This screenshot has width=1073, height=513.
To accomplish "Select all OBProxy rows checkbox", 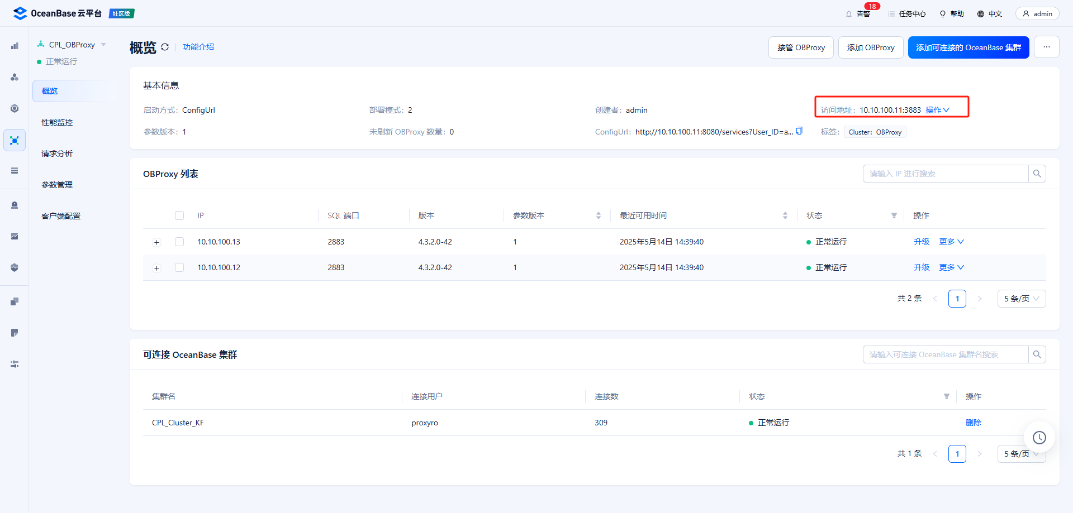I will (x=179, y=215).
